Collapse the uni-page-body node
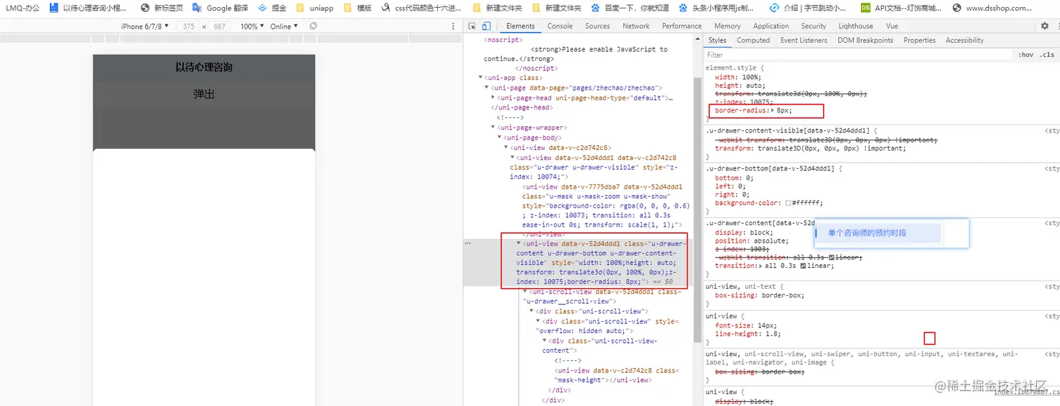The height and width of the screenshot is (406, 1060). 500,137
